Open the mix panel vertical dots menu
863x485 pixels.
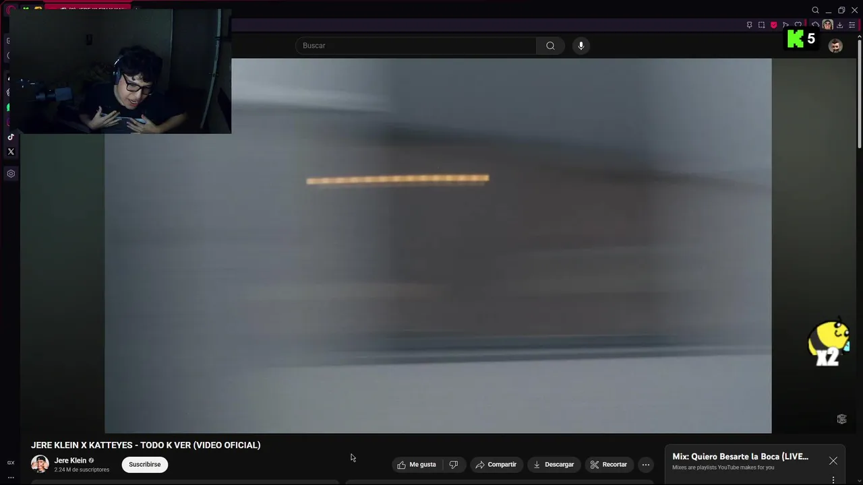click(833, 480)
